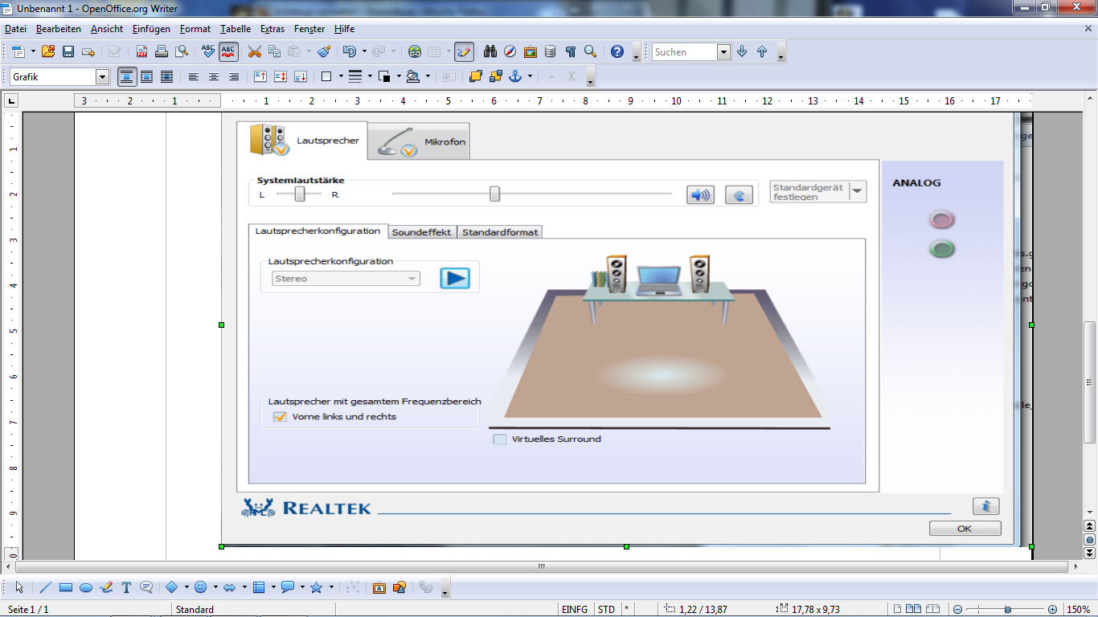Select the Rectangle drawing tool
Screen dimensions: 1098x617
[x=66, y=587]
